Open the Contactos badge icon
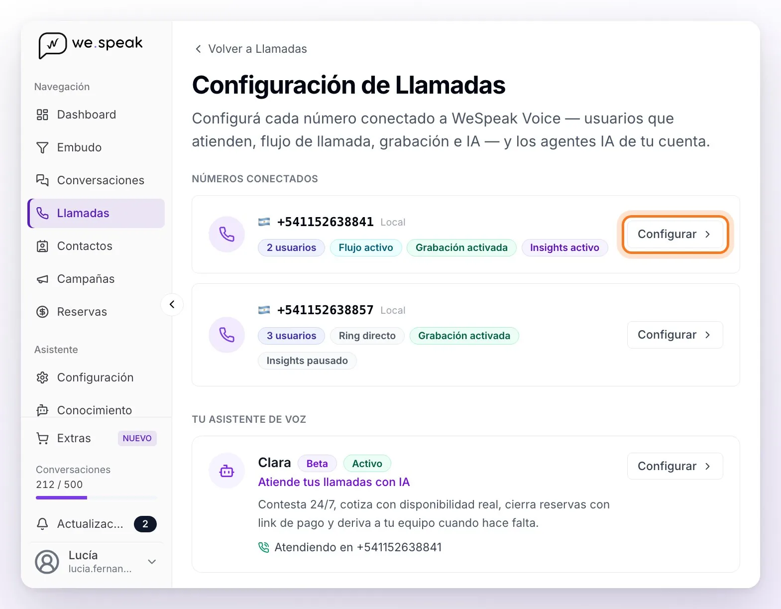The width and height of the screenshot is (781, 609). 42,246
